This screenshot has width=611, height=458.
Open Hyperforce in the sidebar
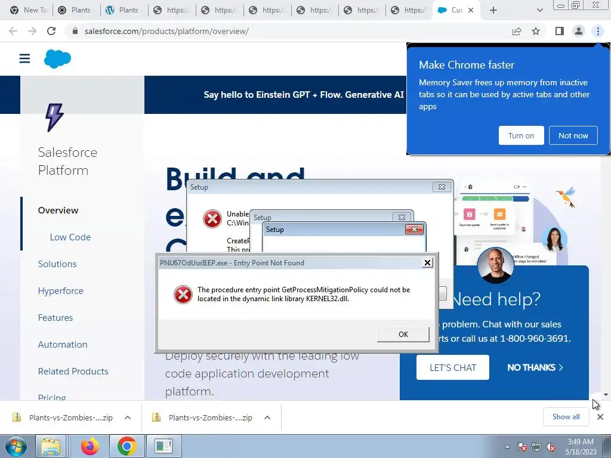coord(60,291)
